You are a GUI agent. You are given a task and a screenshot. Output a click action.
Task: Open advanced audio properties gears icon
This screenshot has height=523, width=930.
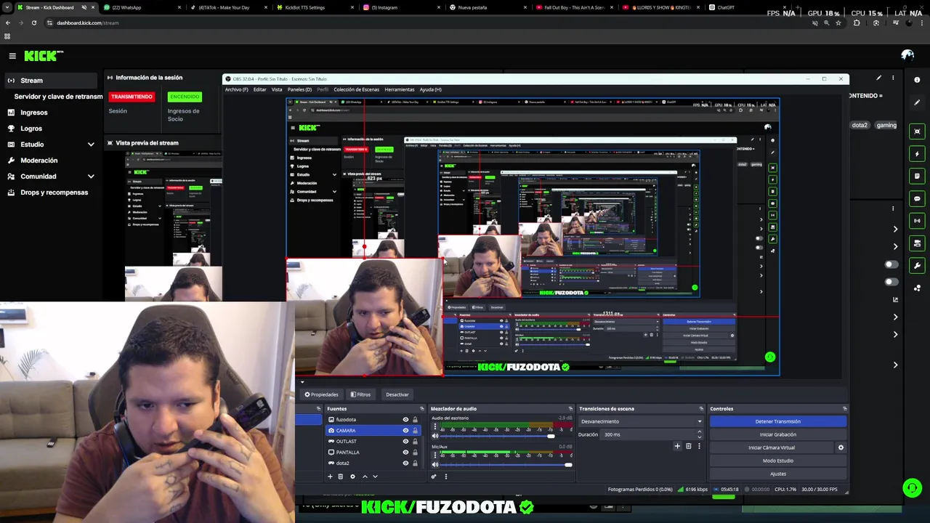point(434,477)
